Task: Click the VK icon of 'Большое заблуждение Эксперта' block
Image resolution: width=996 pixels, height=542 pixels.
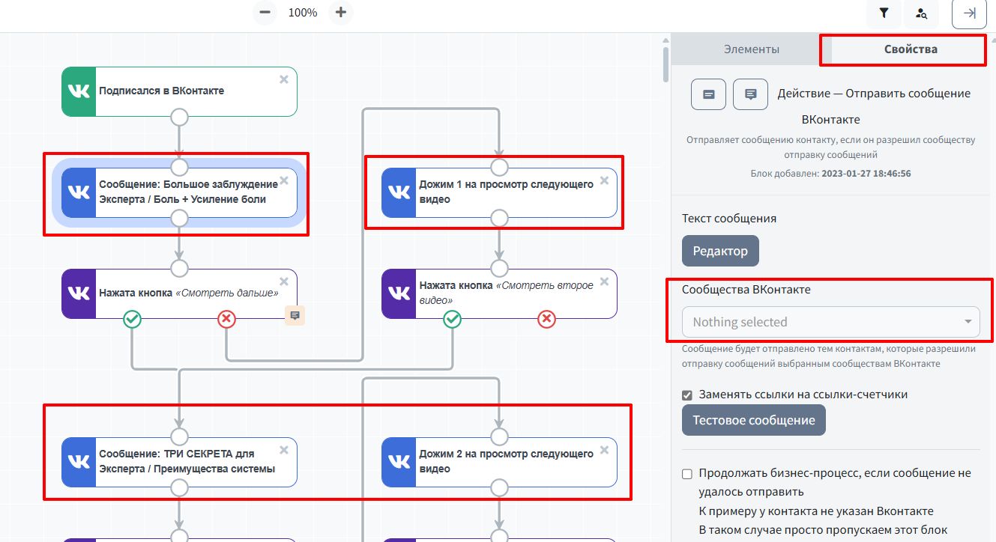Action: click(79, 192)
